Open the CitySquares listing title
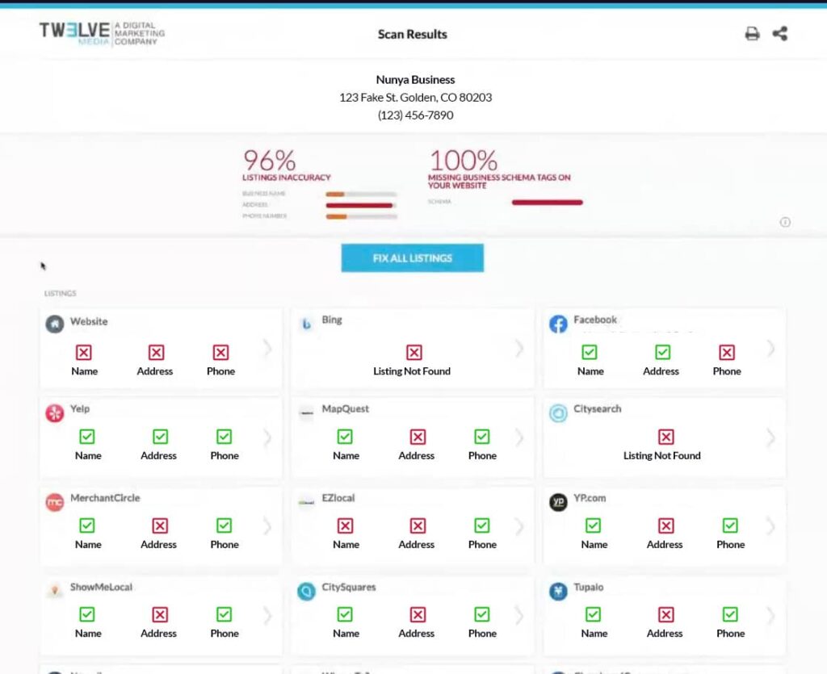The image size is (827, 674). tap(349, 587)
